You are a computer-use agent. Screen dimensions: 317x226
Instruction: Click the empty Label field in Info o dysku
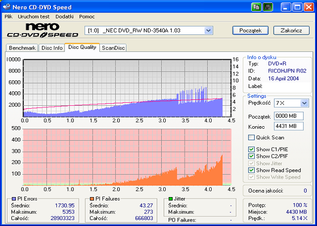coord(287,86)
